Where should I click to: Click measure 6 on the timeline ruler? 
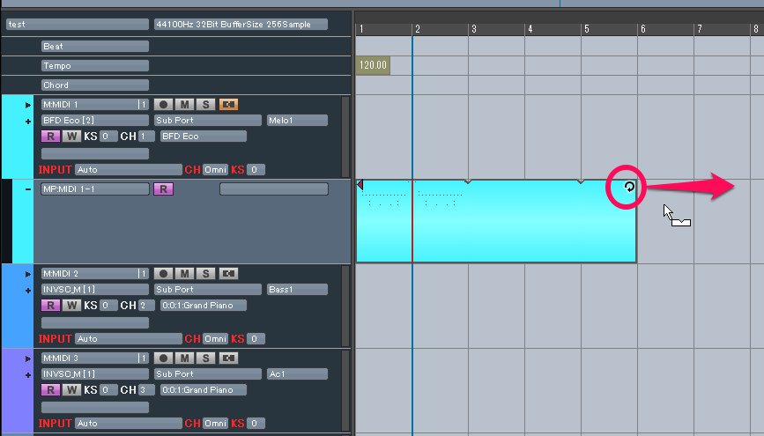pyautogui.click(x=643, y=29)
